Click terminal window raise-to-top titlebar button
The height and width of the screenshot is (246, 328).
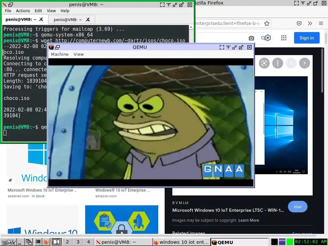click(x=169, y=4)
